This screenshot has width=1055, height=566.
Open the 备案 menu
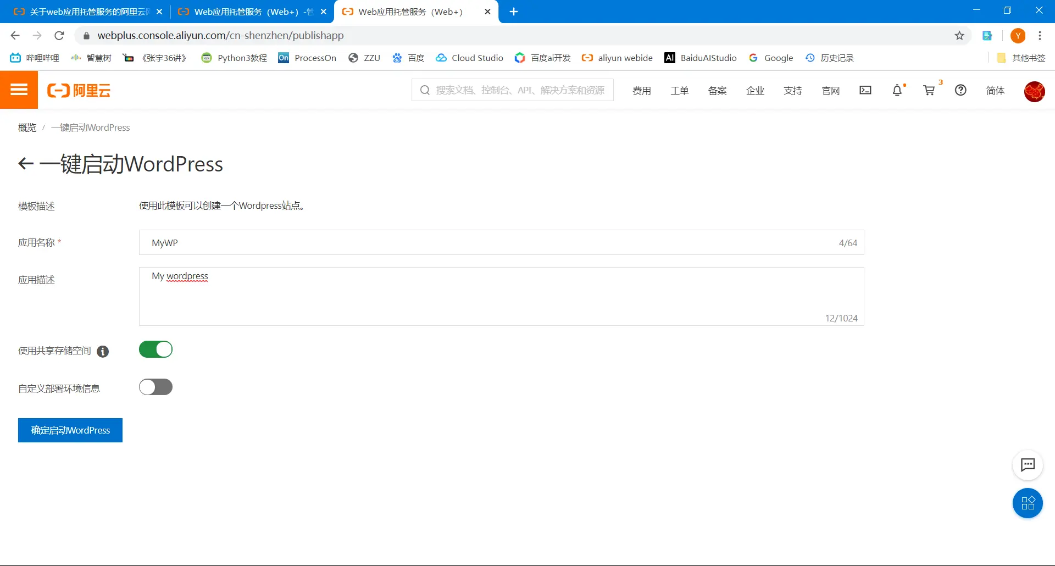coord(718,91)
